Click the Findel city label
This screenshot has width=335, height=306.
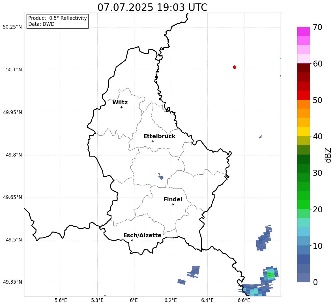click(x=173, y=199)
